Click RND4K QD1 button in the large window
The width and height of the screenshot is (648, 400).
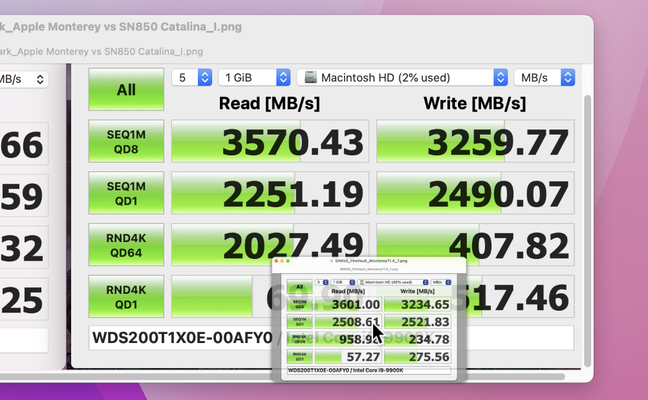click(x=126, y=296)
